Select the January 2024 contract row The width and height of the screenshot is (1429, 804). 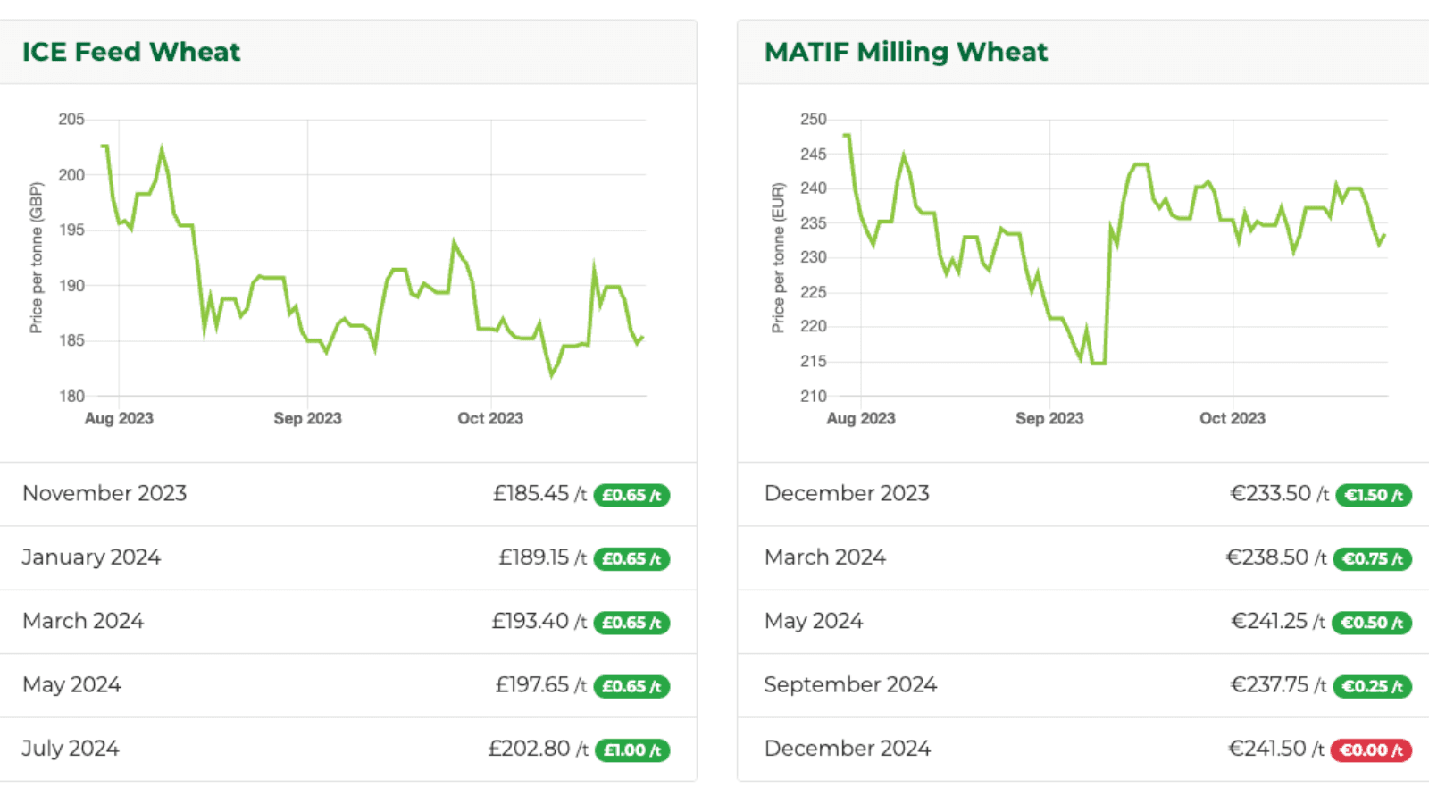point(91,557)
